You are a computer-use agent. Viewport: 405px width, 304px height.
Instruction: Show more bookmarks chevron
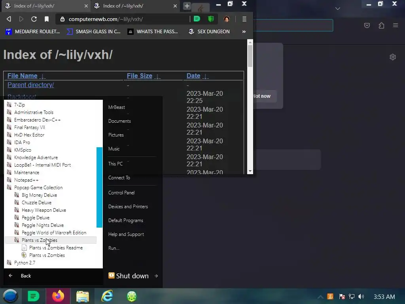point(244,32)
